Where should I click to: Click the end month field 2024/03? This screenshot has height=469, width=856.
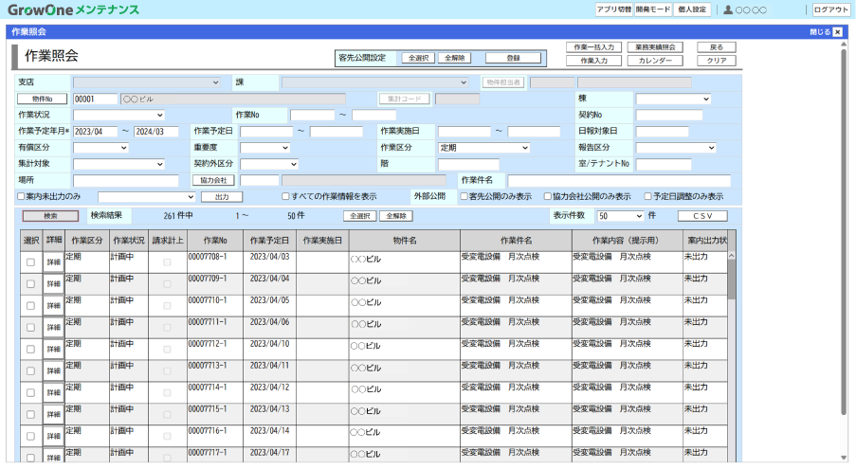(156, 132)
